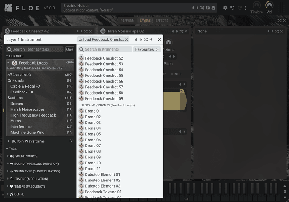The image size is (289, 202).
Task: Filter by Feedback FX folder
Action: click(40, 92)
